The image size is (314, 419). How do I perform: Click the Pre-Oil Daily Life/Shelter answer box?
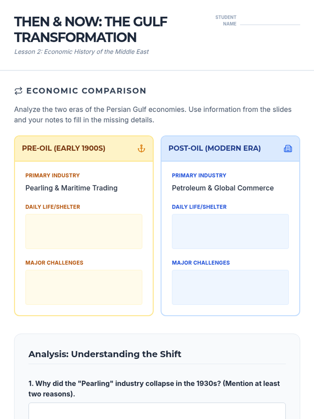coord(84,231)
